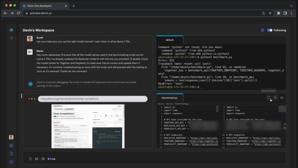Image resolution: width=298 pixels, height=168 pixels.
Task: Jump to Live in playback bar
Action: pyautogui.click(x=51, y=159)
